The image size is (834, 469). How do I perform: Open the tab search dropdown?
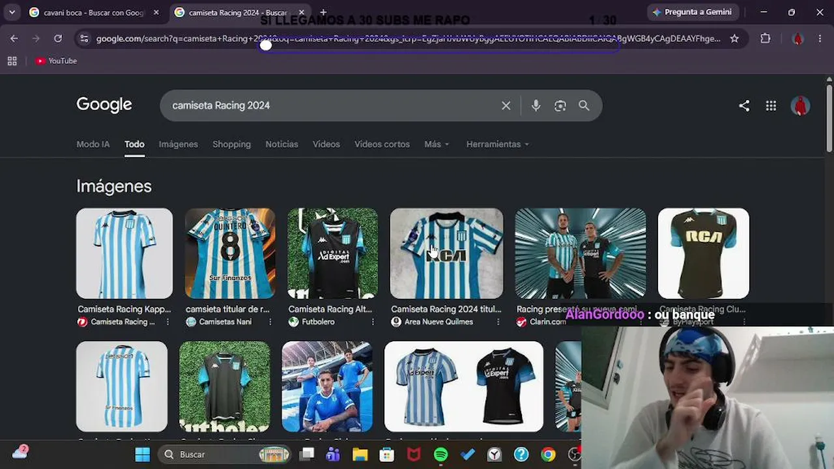pos(12,12)
